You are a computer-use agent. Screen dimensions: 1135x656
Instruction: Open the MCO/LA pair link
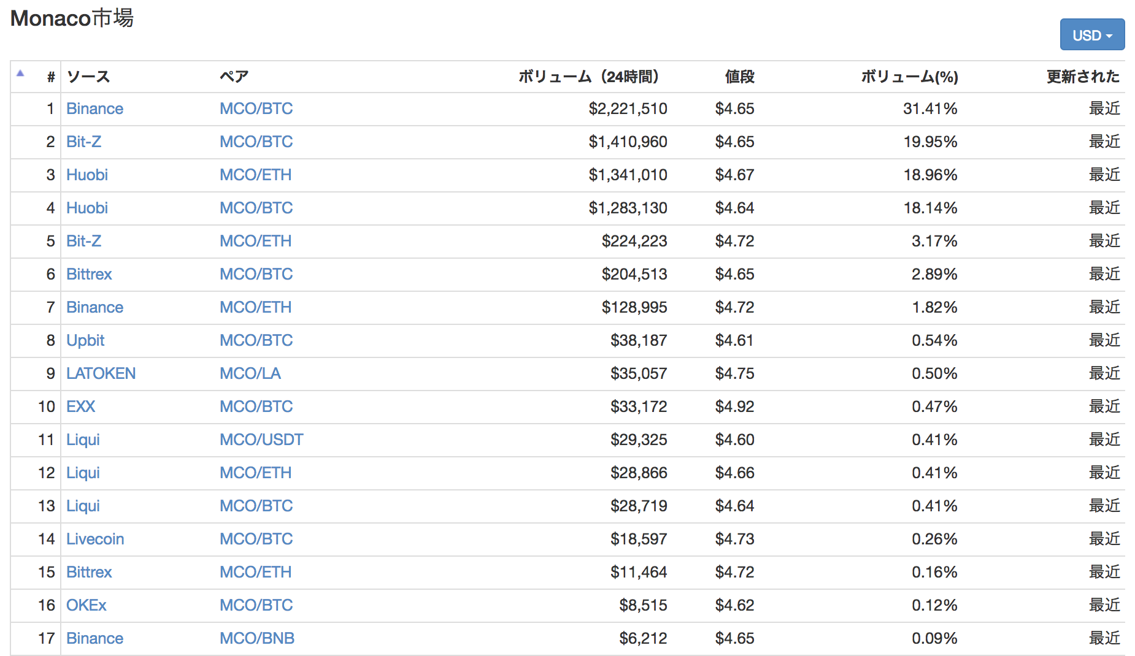250,373
